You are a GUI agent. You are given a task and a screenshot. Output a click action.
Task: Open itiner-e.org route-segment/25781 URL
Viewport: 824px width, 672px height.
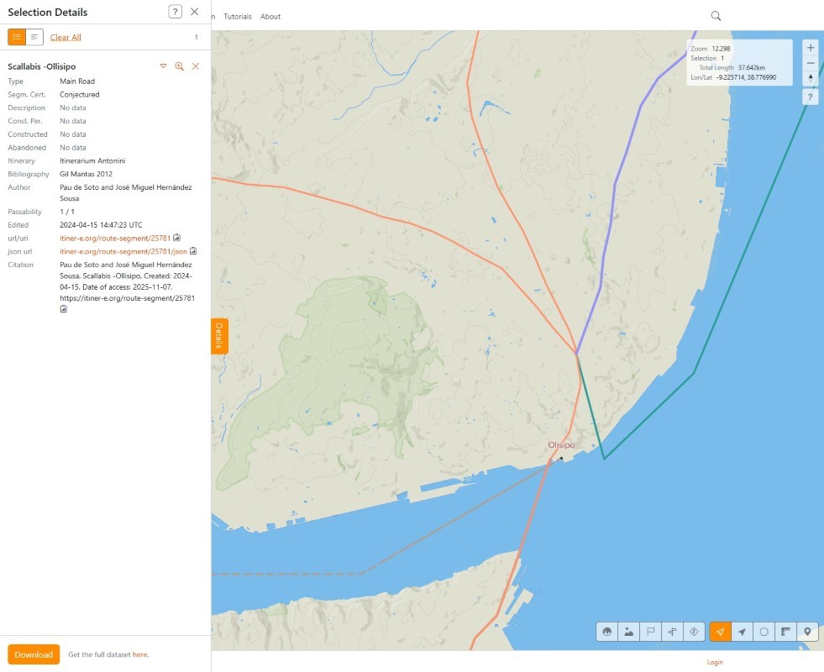(115, 238)
